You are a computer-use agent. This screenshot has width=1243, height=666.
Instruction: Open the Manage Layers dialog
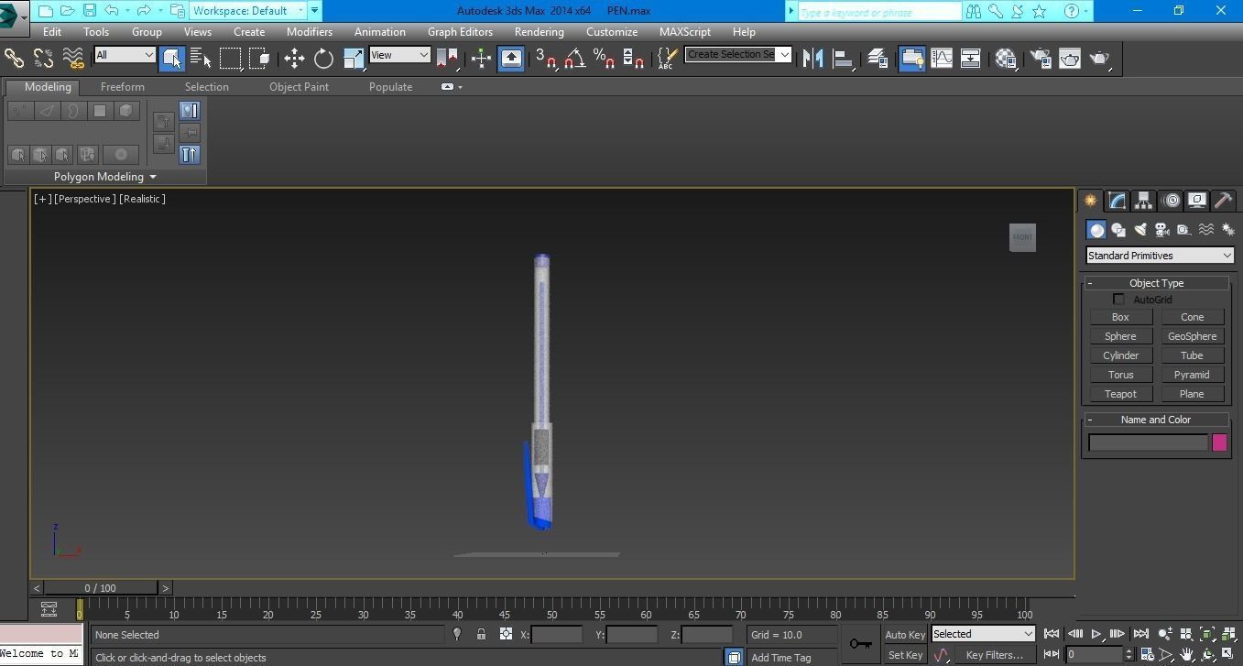[877, 59]
